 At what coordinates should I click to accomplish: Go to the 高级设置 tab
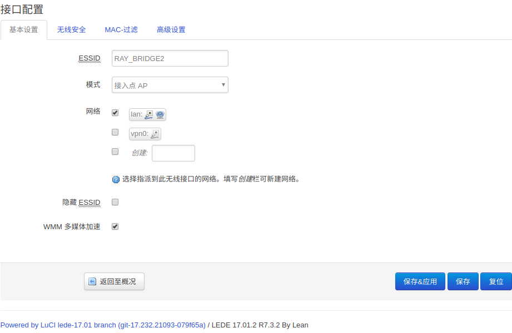coord(171,30)
